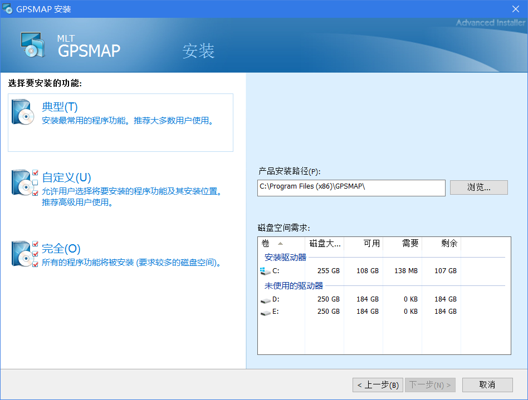Focus the 产品安装路径 install path field

[x=351, y=187]
